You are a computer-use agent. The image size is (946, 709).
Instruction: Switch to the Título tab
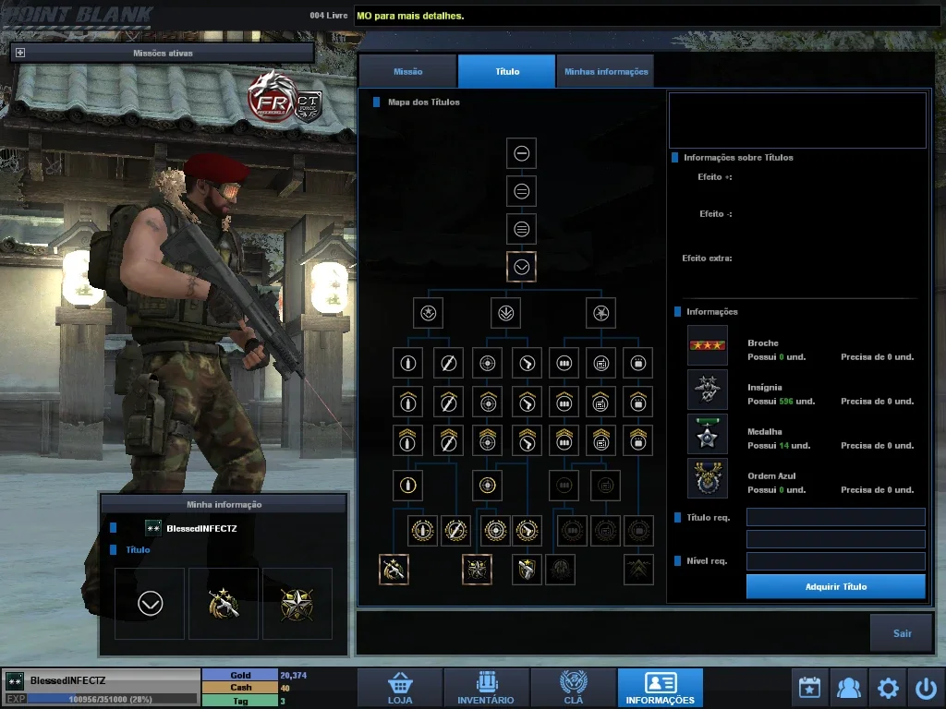pos(507,71)
